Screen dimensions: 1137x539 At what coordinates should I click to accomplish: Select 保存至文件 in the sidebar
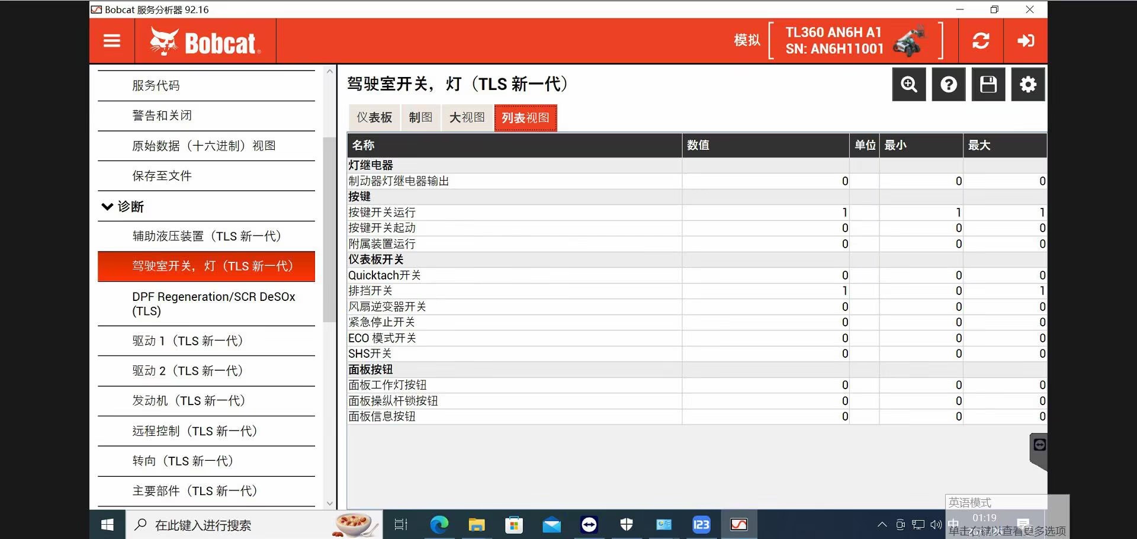coord(162,176)
